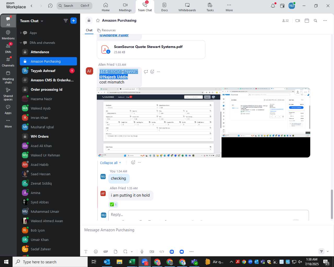Open the chat list filter icon
The width and height of the screenshot is (334, 267).
point(65,21)
